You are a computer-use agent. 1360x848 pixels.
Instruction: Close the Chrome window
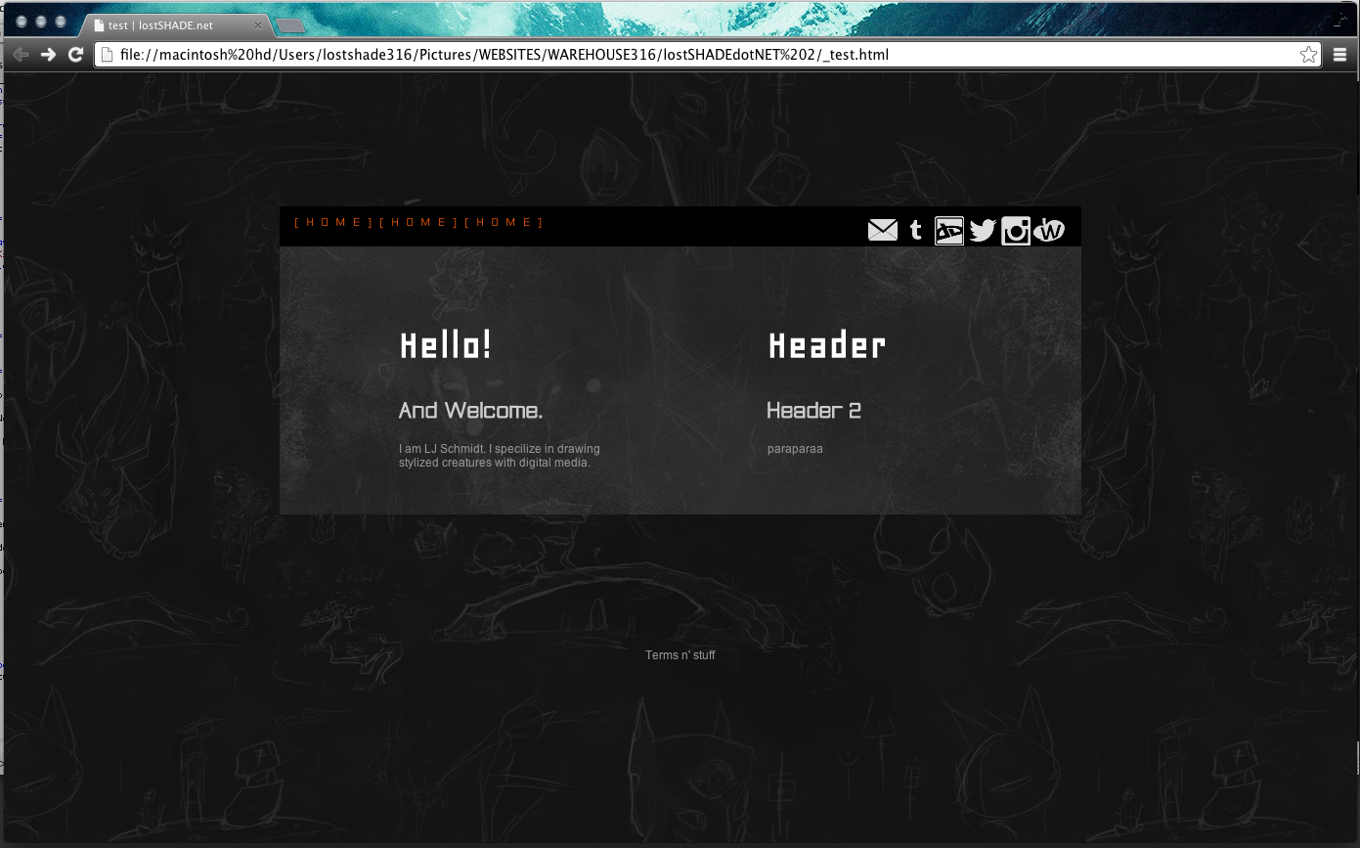tap(22, 22)
